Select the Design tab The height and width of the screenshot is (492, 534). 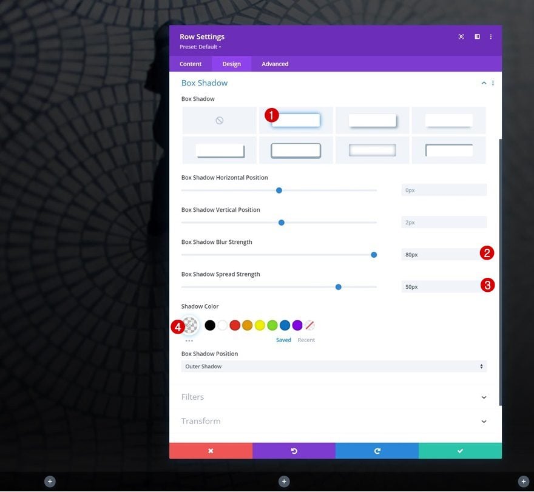coord(232,64)
